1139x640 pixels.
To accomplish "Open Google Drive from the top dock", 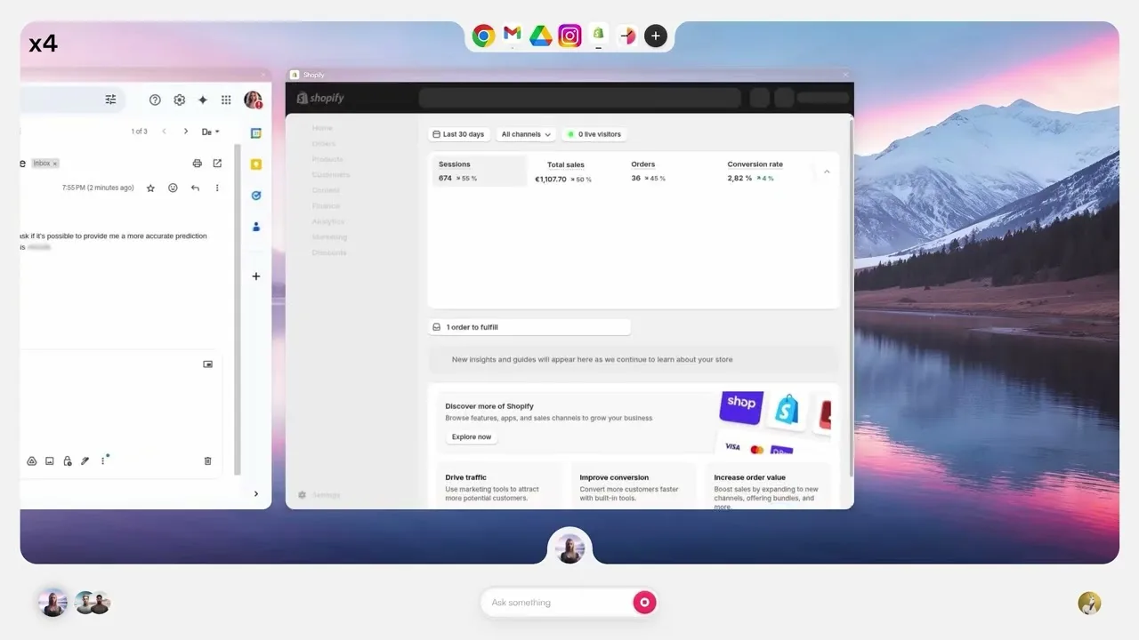I will tap(541, 36).
